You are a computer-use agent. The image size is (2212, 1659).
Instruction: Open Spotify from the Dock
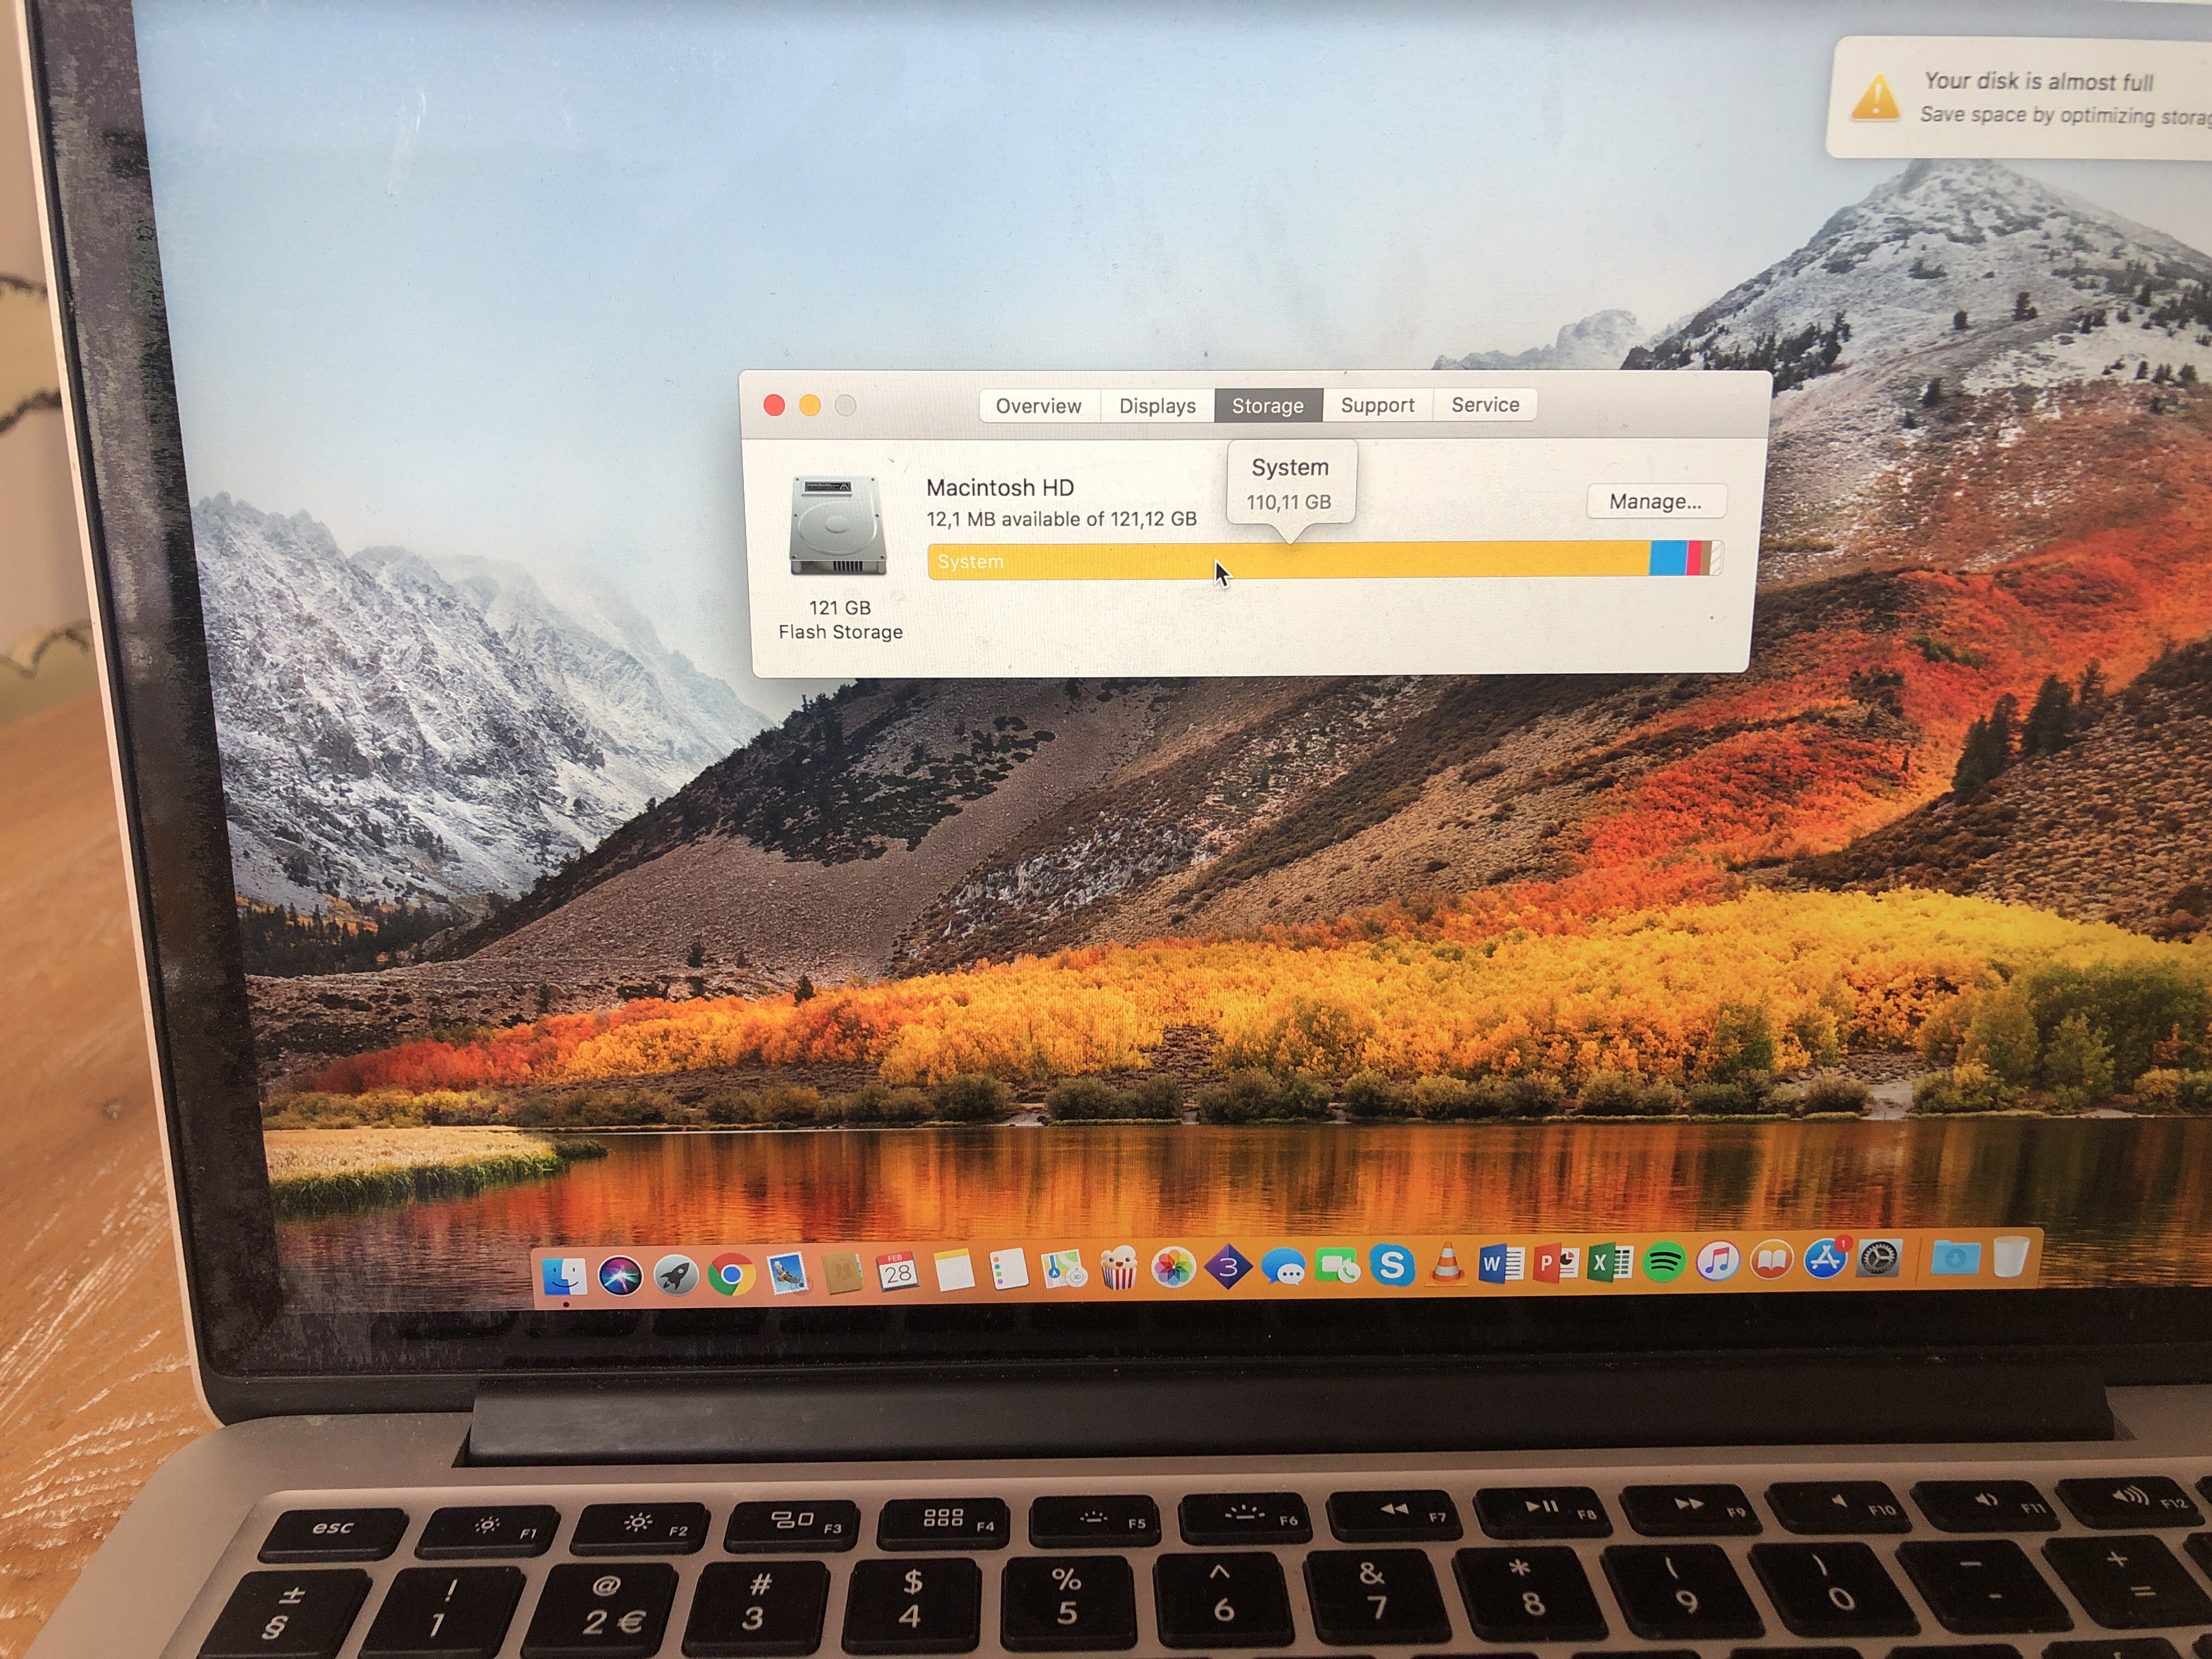[1664, 1263]
